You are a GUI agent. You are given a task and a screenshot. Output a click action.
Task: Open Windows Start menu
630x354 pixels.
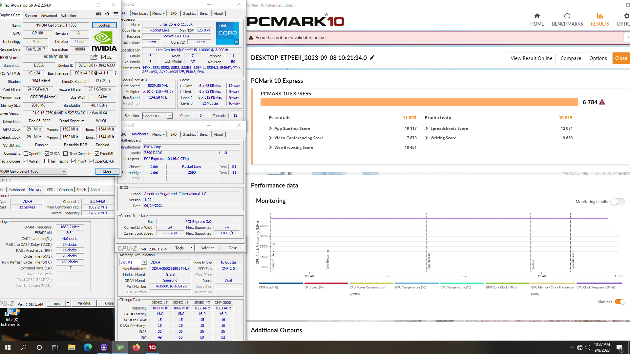(x=8, y=347)
